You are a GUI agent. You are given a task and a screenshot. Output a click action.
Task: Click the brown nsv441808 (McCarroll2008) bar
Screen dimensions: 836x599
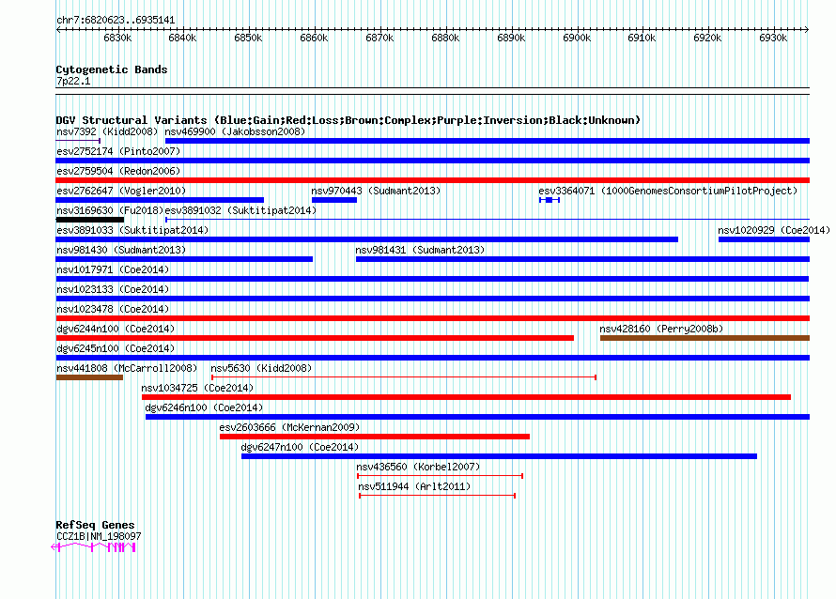pos(89,377)
